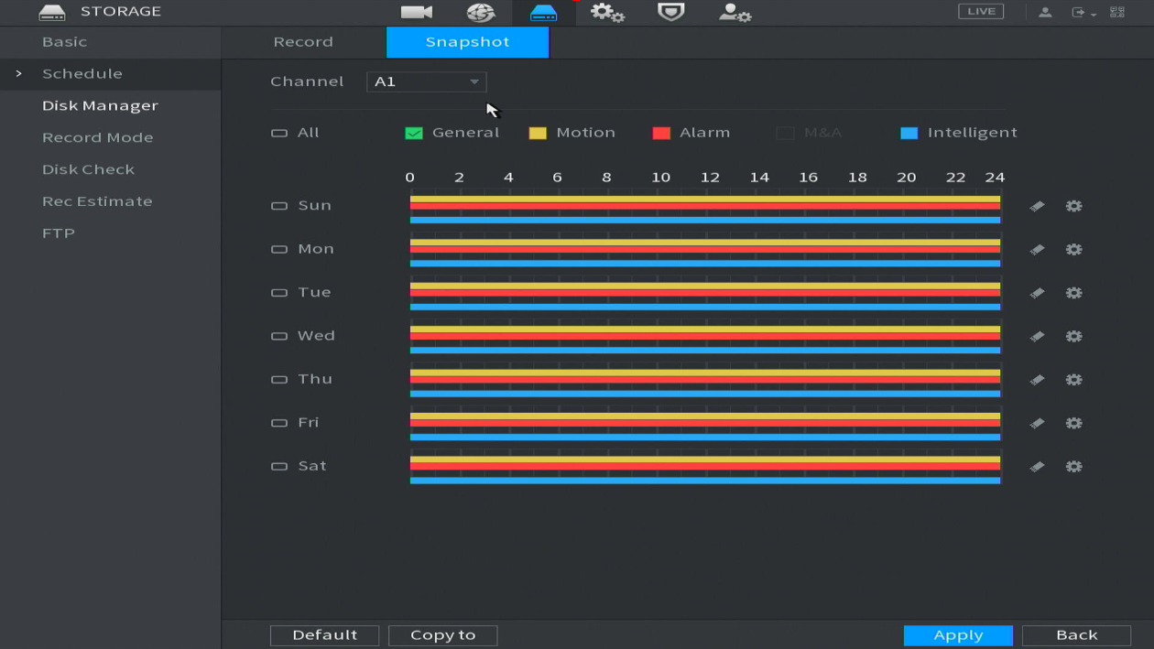Open FTP in the sidebar
Screen dimensions: 1154x649
[58, 233]
